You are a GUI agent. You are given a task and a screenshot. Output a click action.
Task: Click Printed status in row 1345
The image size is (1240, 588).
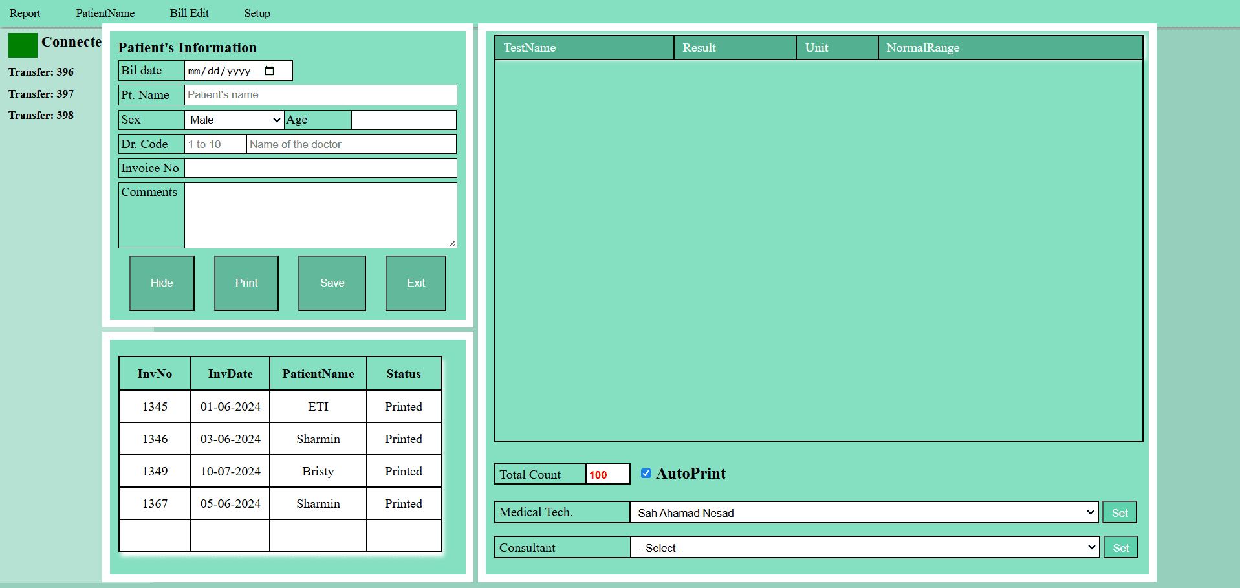404,406
